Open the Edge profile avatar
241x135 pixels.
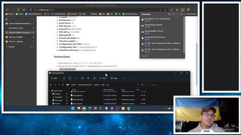point(188,10)
